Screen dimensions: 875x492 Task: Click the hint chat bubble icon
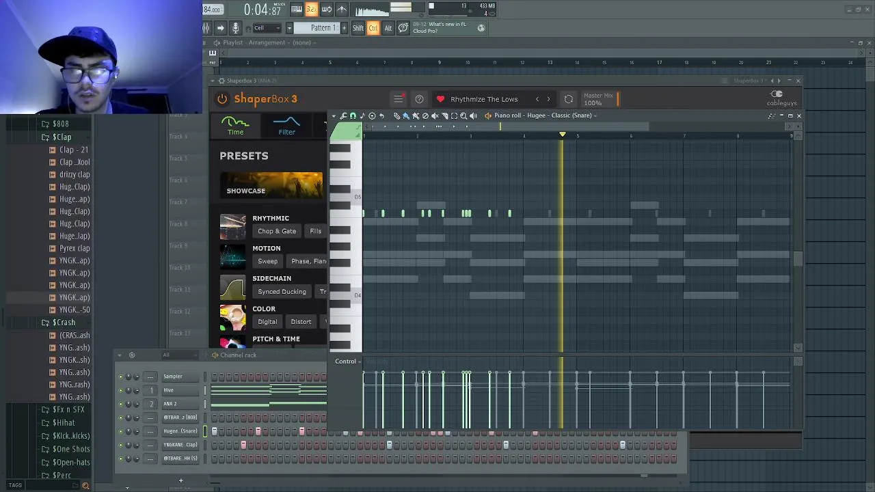tap(403, 28)
